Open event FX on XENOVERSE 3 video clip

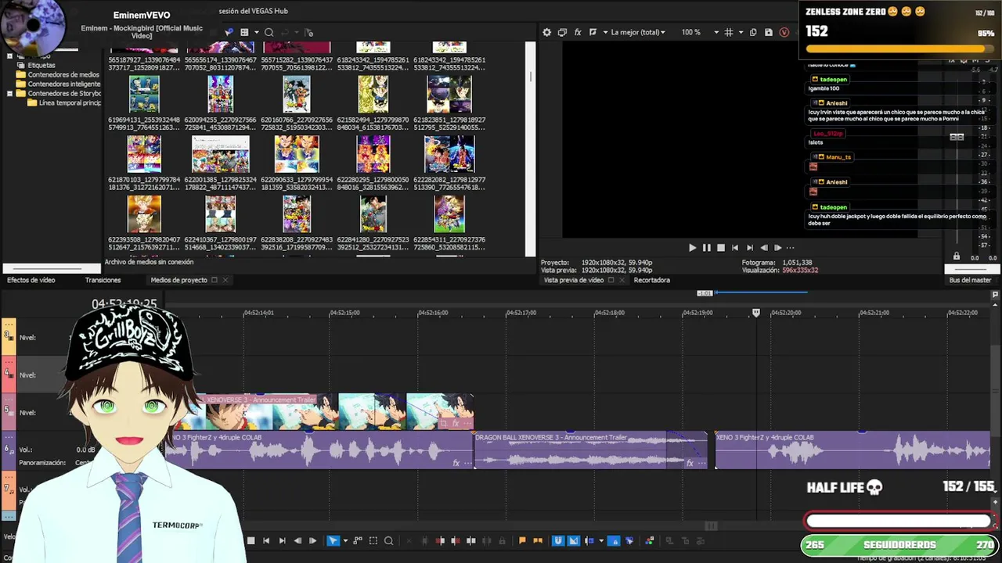456,423
